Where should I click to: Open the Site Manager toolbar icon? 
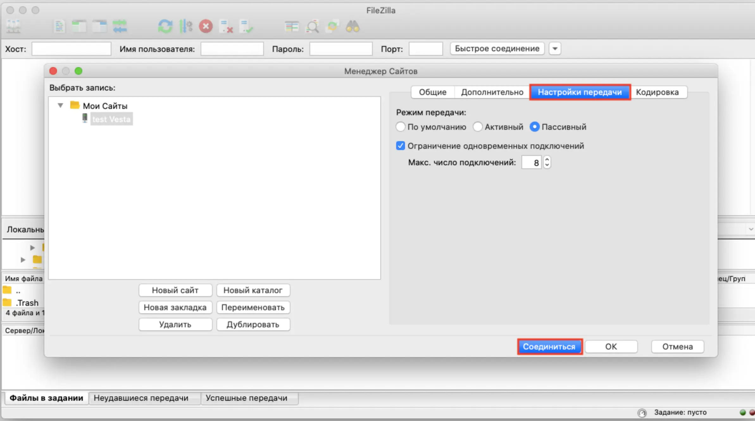point(14,26)
